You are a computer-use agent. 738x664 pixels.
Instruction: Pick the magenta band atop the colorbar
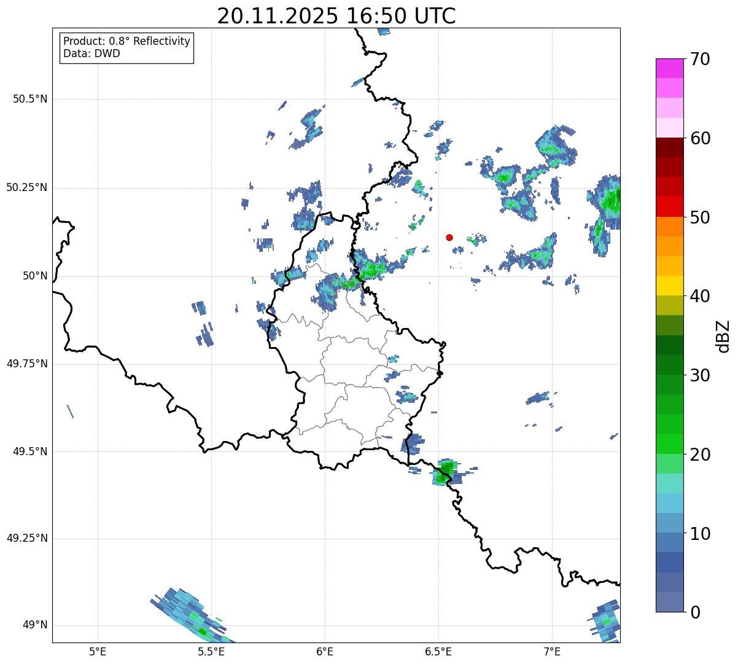(x=669, y=68)
